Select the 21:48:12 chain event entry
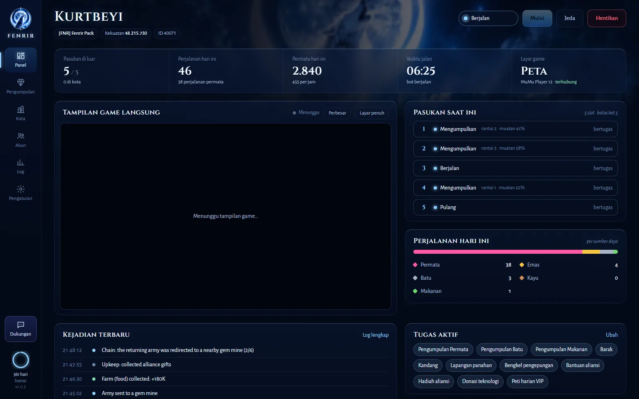The image size is (639, 399). point(226,350)
